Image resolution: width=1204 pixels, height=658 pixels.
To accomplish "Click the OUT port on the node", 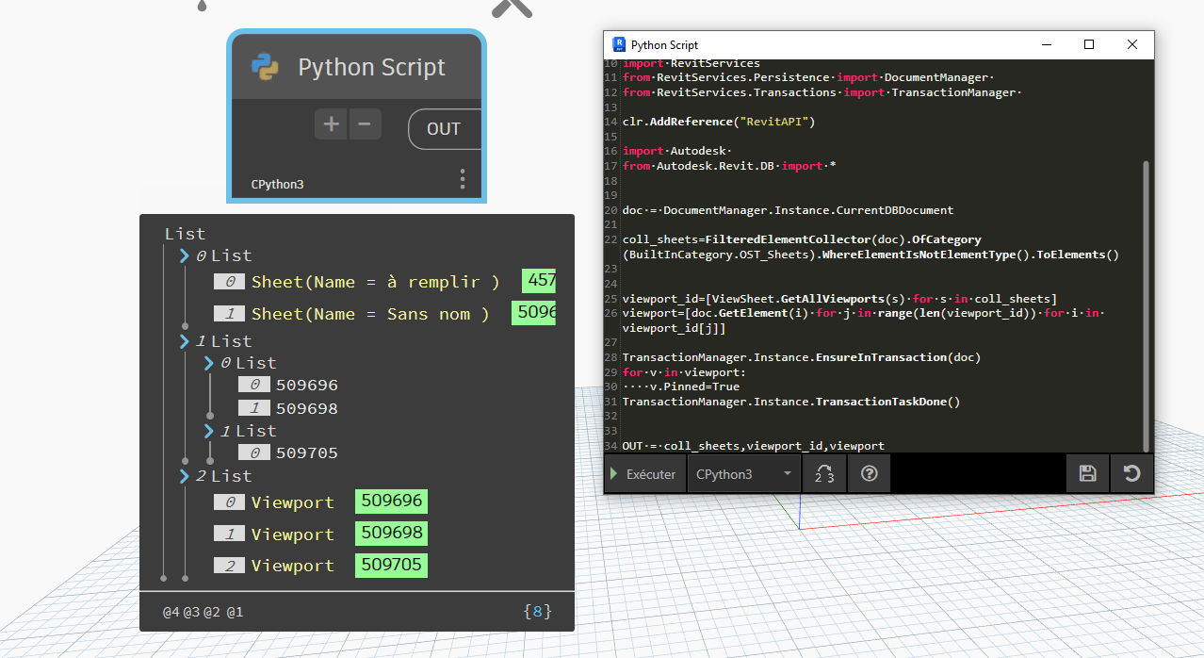I will click(x=444, y=129).
